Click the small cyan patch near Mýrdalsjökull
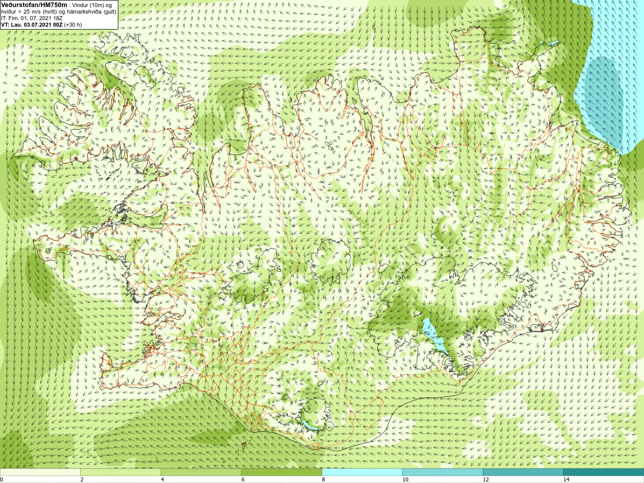The image size is (644, 483). pos(311,426)
